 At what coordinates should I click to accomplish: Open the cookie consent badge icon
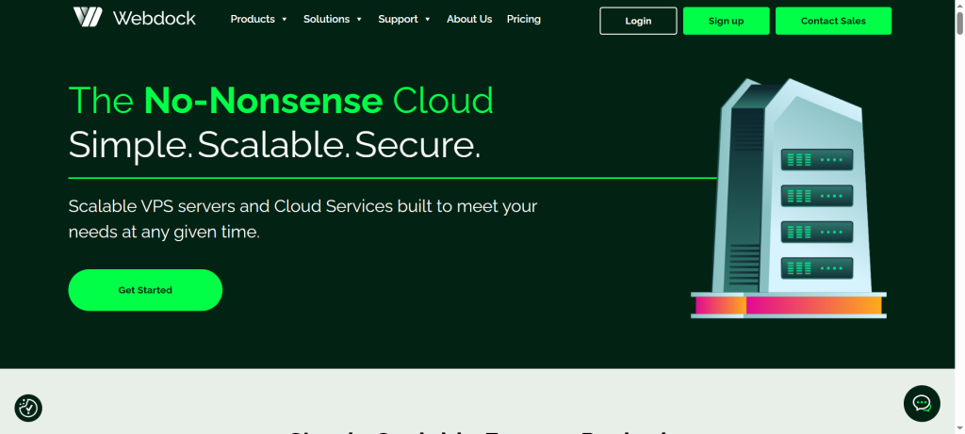coord(28,408)
